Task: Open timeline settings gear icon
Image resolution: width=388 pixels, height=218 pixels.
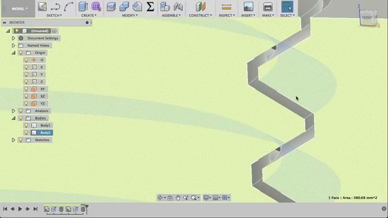Action: (384, 209)
